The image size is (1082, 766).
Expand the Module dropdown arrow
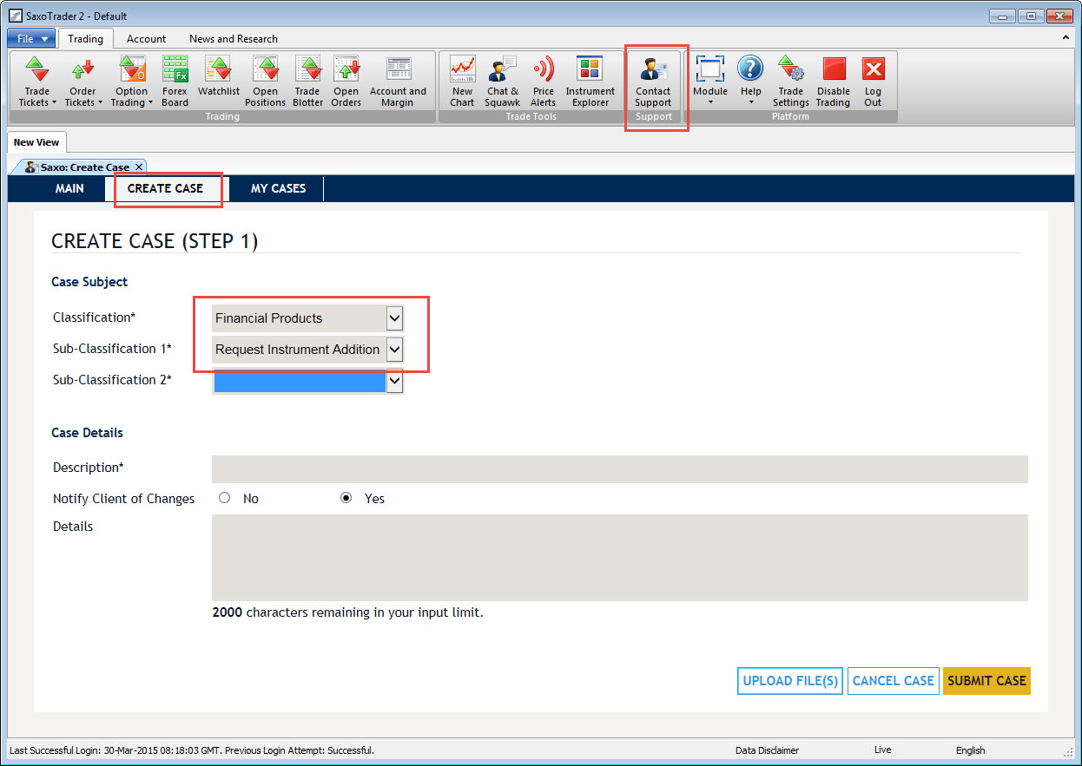[x=710, y=102]
